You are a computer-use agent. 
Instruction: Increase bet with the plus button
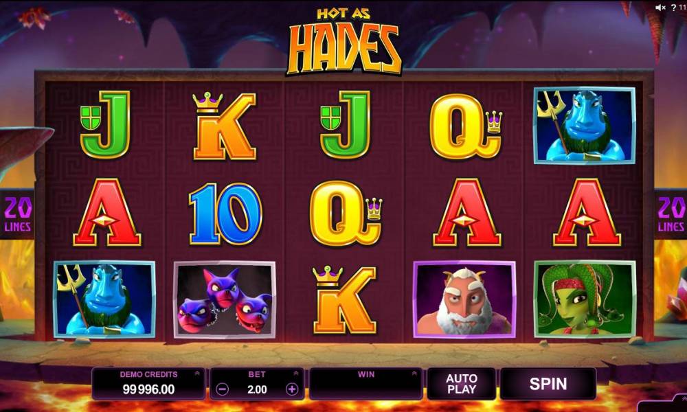pyautogui.click(x=292, y=389)
